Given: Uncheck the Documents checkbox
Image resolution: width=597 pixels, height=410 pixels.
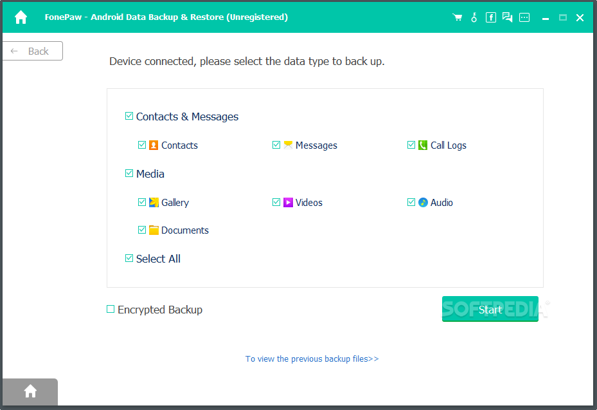Looking at the screenshot, I should (x=141, y=230).
